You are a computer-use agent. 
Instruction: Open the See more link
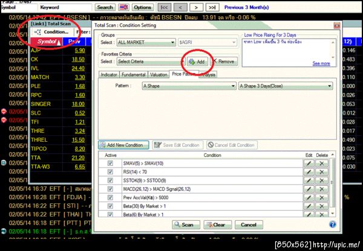tap(321, 63)
